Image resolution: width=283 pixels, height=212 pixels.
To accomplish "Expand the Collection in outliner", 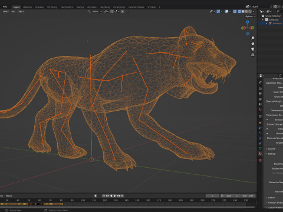I will [263, 19].
